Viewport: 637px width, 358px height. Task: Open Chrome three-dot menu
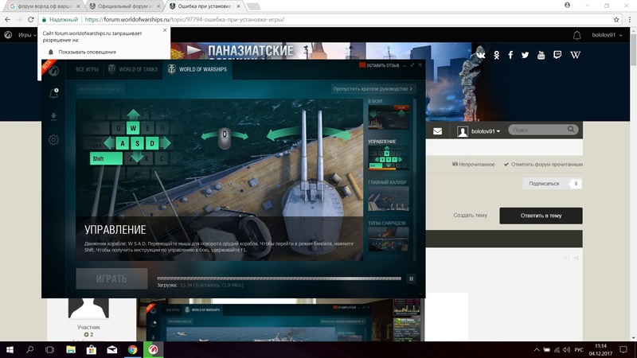[630, 19]
